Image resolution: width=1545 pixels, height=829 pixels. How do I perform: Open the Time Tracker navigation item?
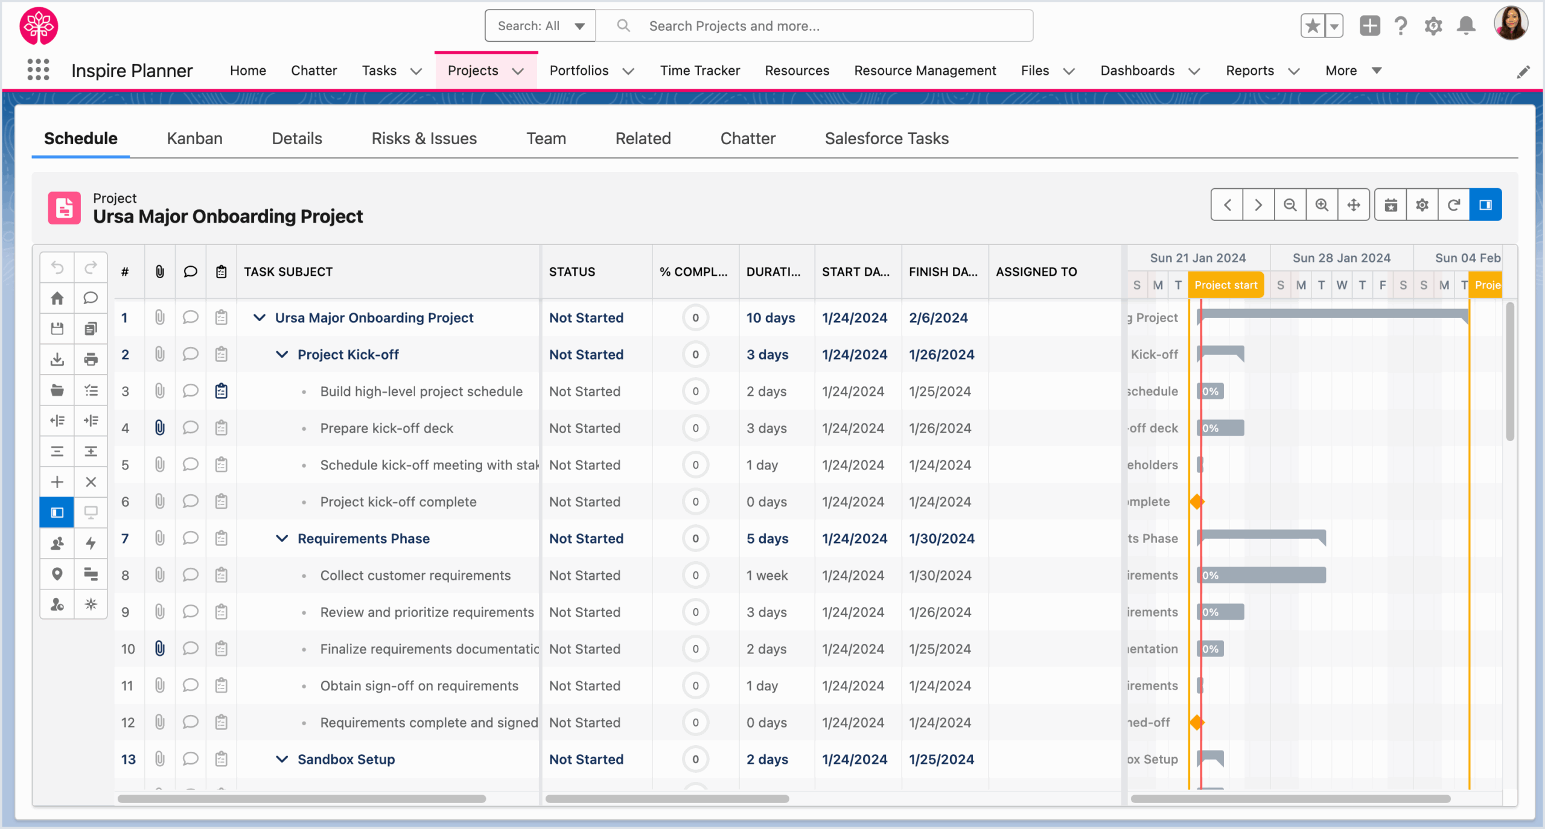pos(699,71)
